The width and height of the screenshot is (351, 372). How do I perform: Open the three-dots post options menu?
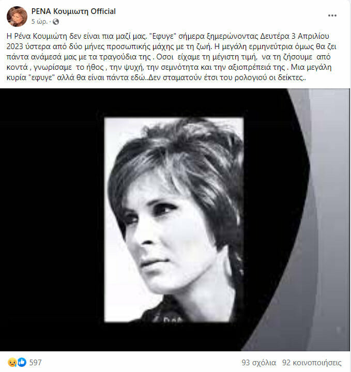(x=332, y=16)
